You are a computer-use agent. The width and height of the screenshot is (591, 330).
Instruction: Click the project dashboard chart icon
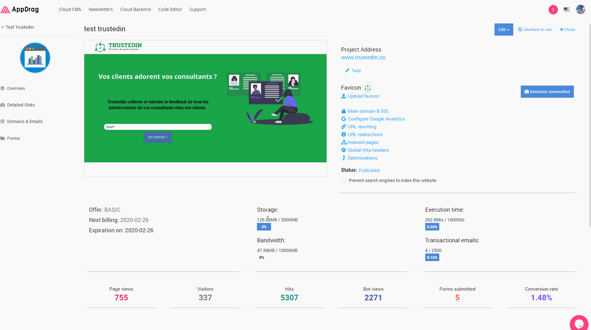(x=35, y=58)
